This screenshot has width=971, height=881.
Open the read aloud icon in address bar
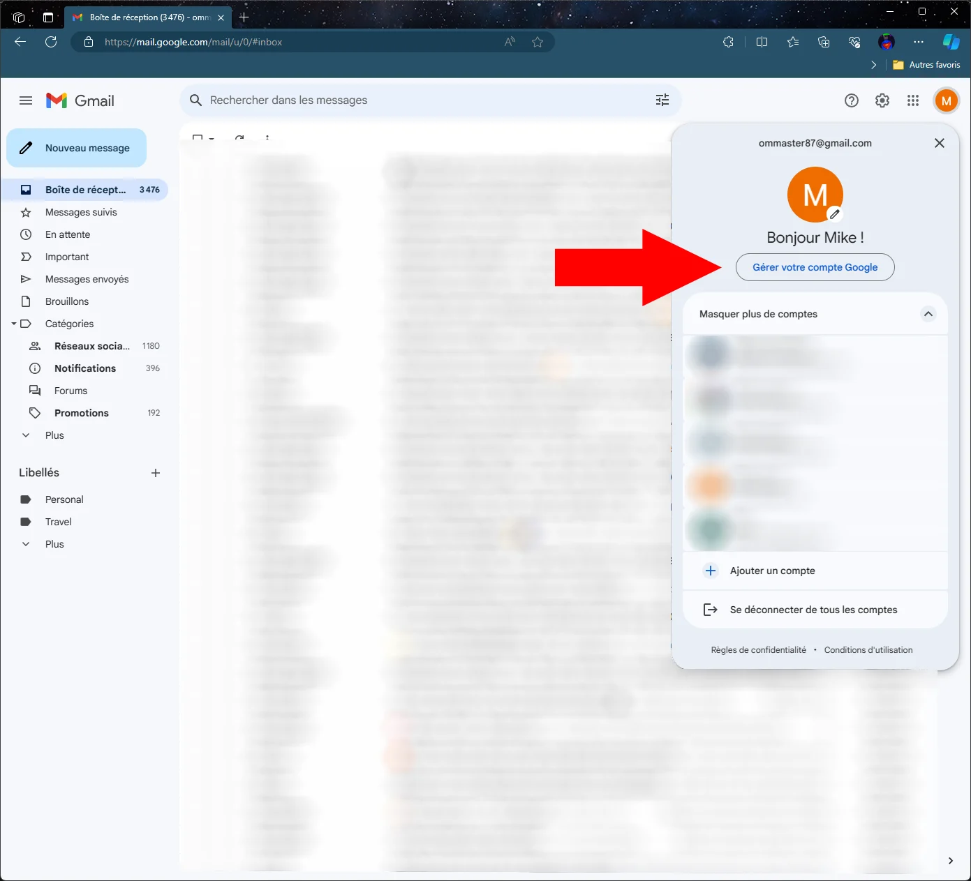pos(510,42)
